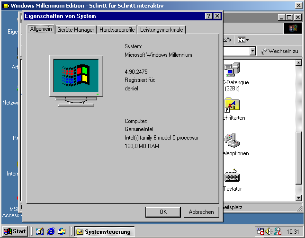This screenshot has width=305, height=238.
Task: Switch to the Hardwareprofile tab
Action: coord(117,30)
